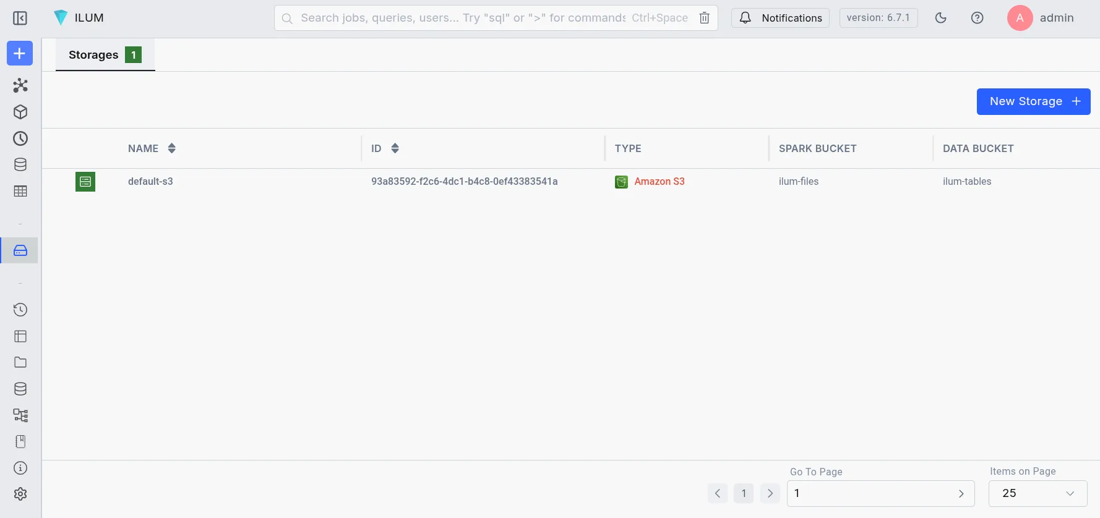Click the NAME column header label
The height and width of the screenshot is (518, 1100).
pos(144,148)
